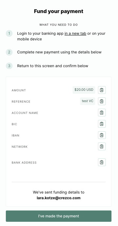Click the NETWORK field label
118x226 pixels.
coord(20,147)
